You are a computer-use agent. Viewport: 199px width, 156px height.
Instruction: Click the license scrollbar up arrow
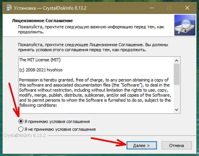pyautogui.click(x=176, y=61)
